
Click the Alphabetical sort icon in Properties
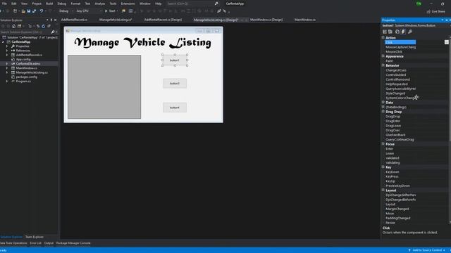[x=390, y=32]
